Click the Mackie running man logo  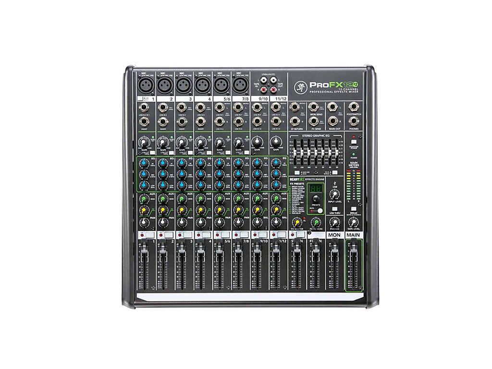click(x=300, y=87)
